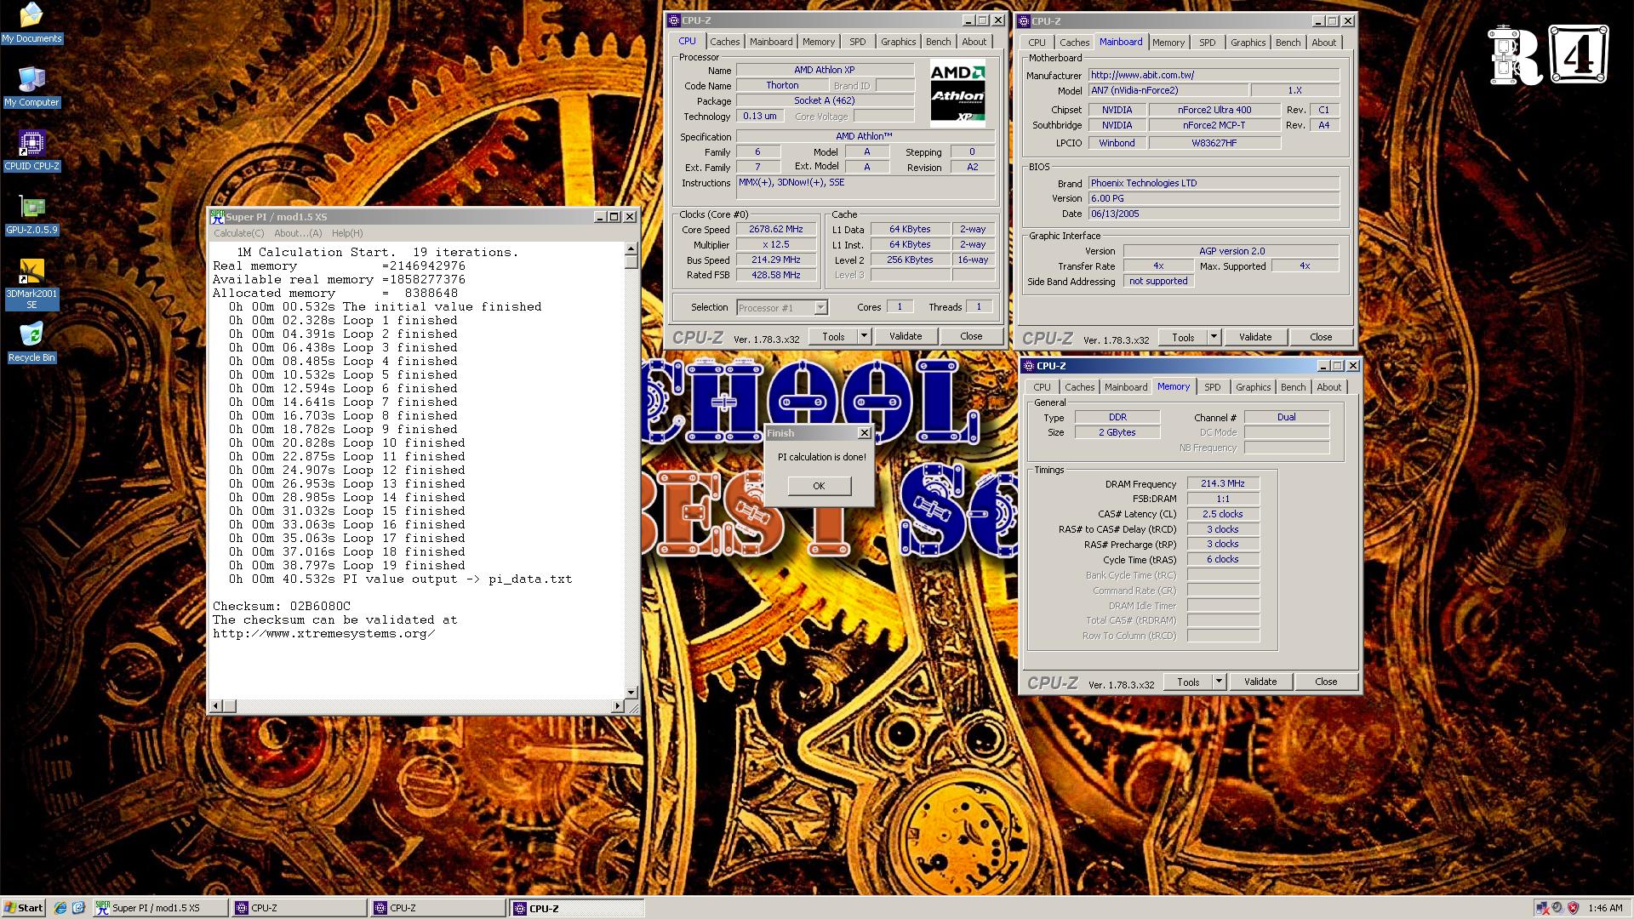Close the Finish dialog with its X
This screenshot has height=919, width=1634.
click(x=864, y=433)
